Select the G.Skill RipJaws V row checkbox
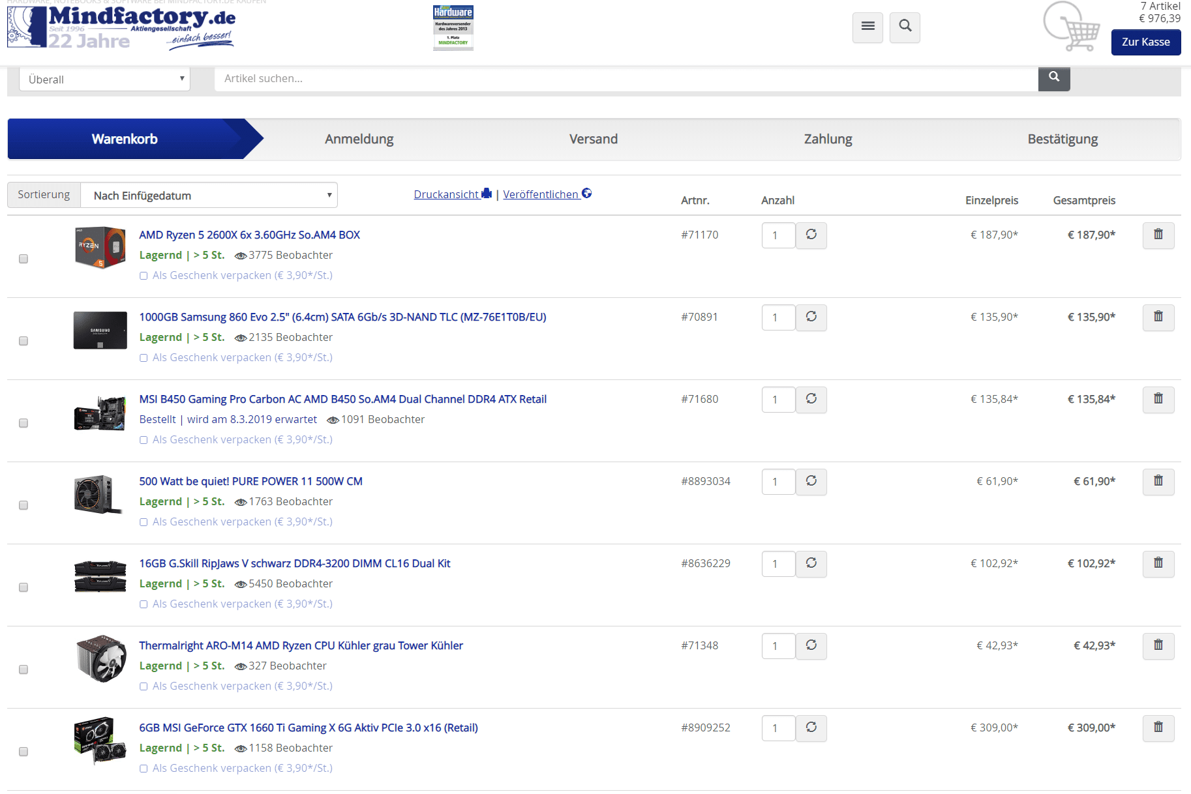Viewport: 1191px width, 794px height. (23, 587)
